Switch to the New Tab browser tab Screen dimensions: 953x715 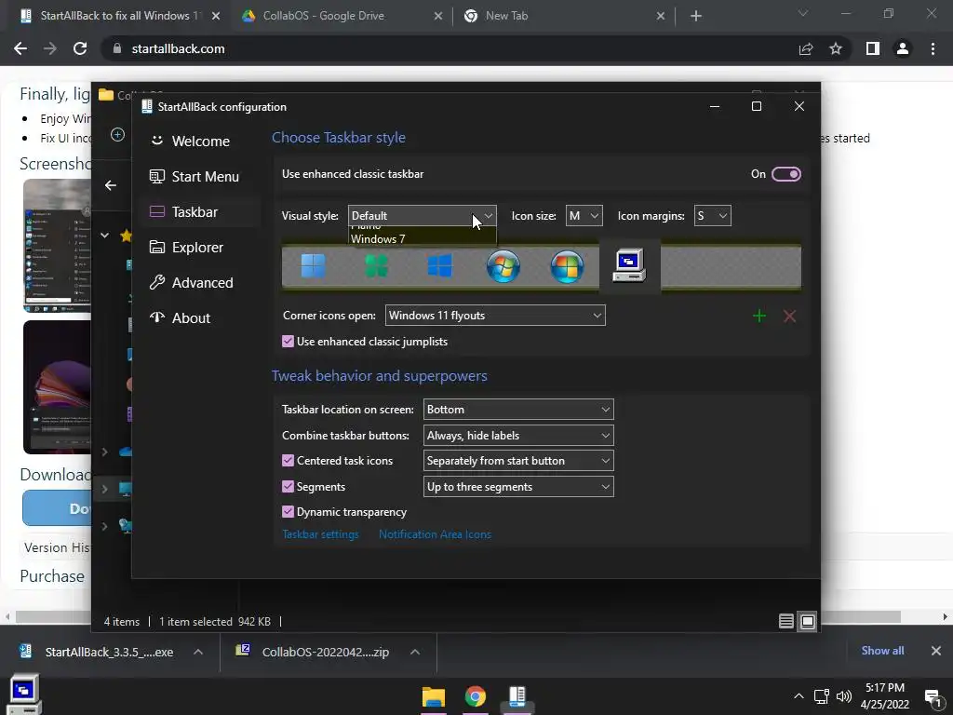(x=563, y=16)
